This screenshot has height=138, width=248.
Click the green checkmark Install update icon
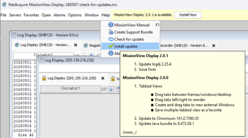coord(111,46)
